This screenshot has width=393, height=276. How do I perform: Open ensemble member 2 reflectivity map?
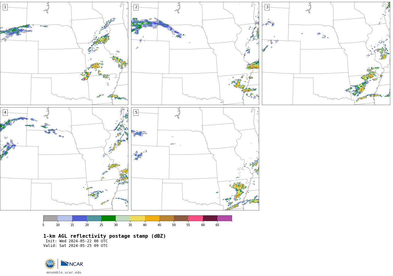coord(195,53)
